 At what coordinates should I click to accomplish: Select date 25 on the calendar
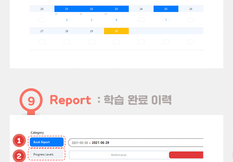tap(166, 9)
